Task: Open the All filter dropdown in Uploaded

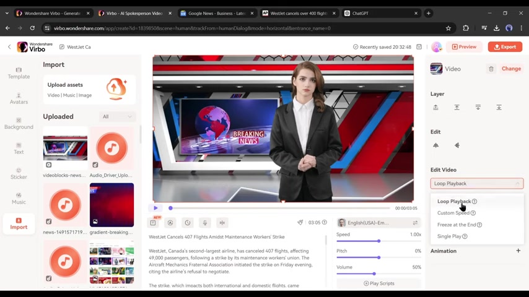Action: [x=117, y=116]
